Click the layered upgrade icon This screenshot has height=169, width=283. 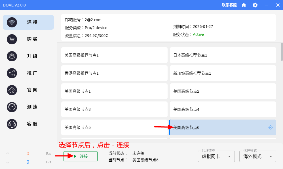[x=12, y=56]
